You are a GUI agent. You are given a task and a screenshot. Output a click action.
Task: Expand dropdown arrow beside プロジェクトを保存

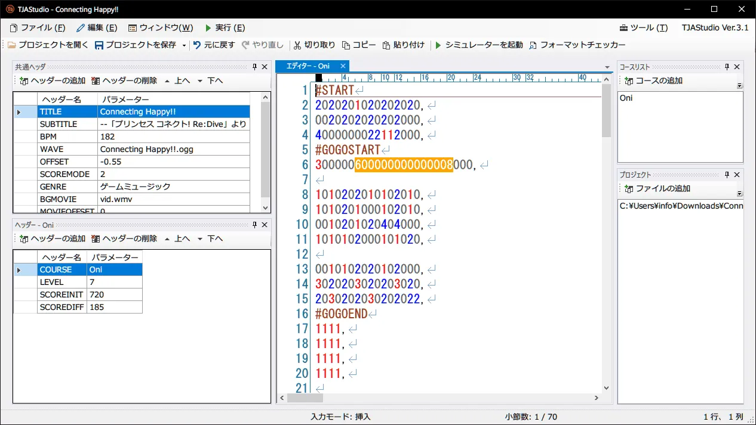pyautogui.click(x=184, y=46)
